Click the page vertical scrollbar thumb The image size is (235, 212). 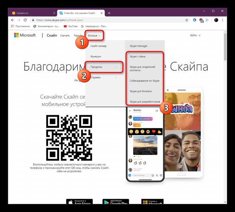coord(225,47)
